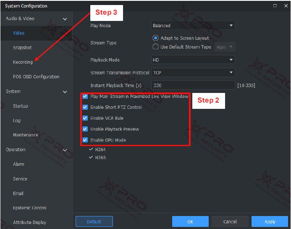Uncheck Play Main Stream in Maximized Live View
The width and height of the screenshot is (291, 229).
point(85,96)
